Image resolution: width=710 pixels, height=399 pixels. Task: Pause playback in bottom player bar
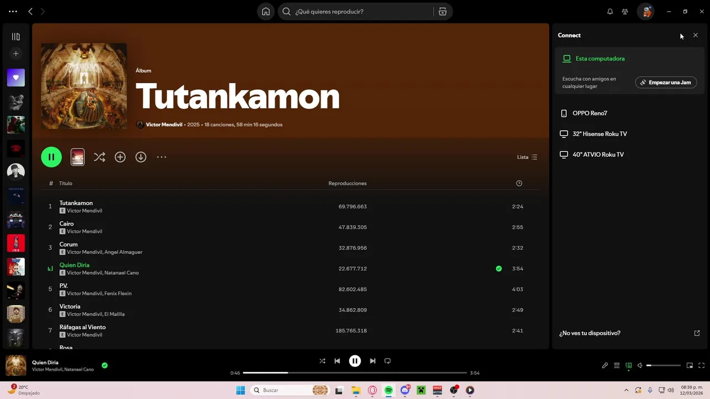[355, 361]
